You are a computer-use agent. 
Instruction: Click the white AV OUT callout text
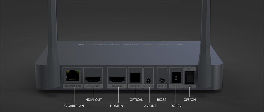tap(150, 106)
